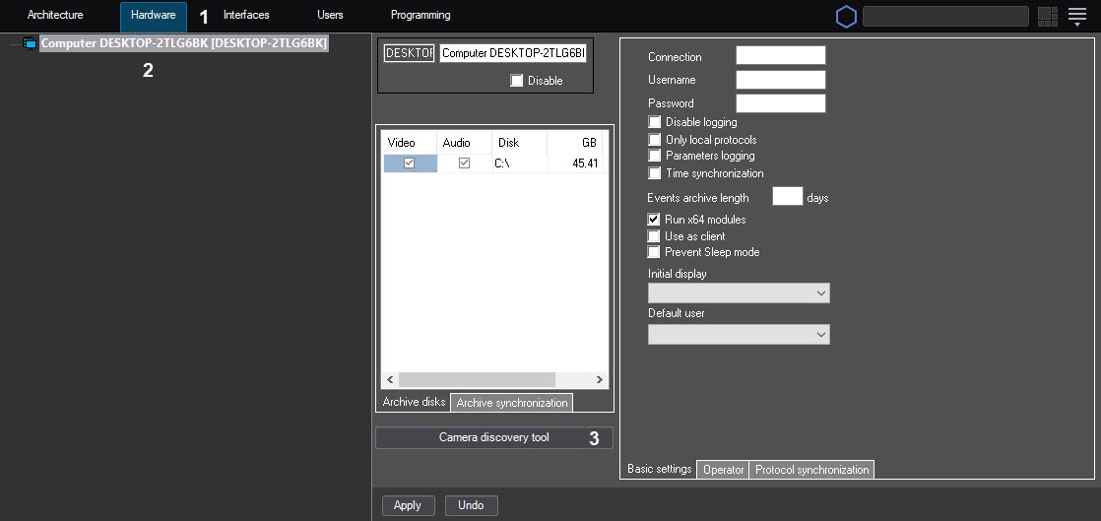Image resolution: width=1101 pixels, height=521 pixels.
Task: Toggle the Disable checkbox
Action: (x=517, y=81)
